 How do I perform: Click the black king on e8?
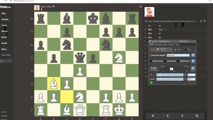pyautogui.click(x=93, y=18)
